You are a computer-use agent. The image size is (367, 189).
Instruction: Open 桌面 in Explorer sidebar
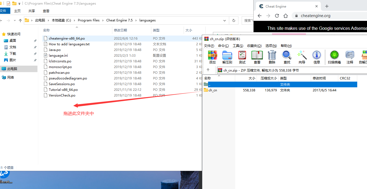[x=13, y=41]
